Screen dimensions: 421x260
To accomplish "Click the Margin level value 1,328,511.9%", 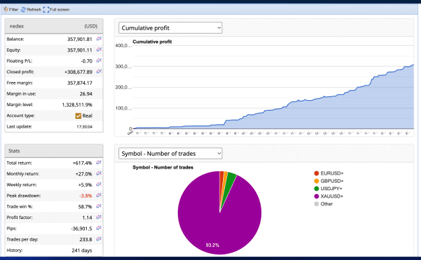I will (x=77, y=105).
